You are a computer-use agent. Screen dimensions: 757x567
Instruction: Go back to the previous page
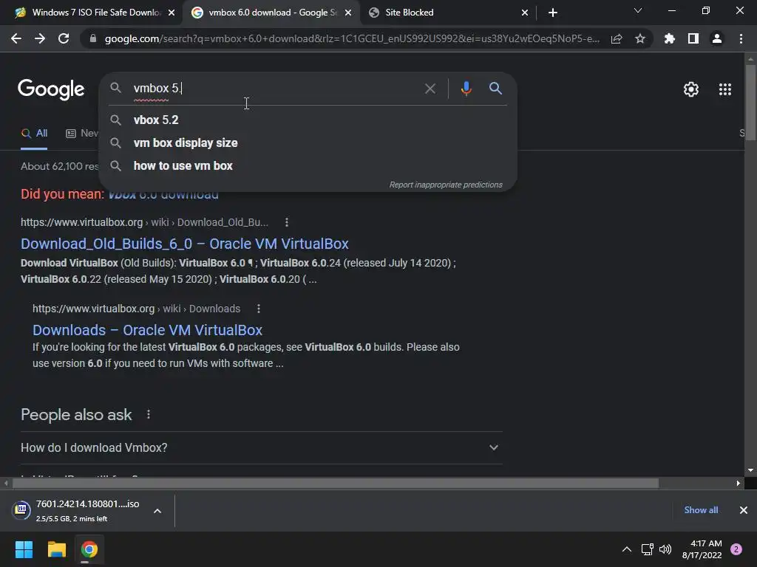pyautogui.click(x=16, y=38)
